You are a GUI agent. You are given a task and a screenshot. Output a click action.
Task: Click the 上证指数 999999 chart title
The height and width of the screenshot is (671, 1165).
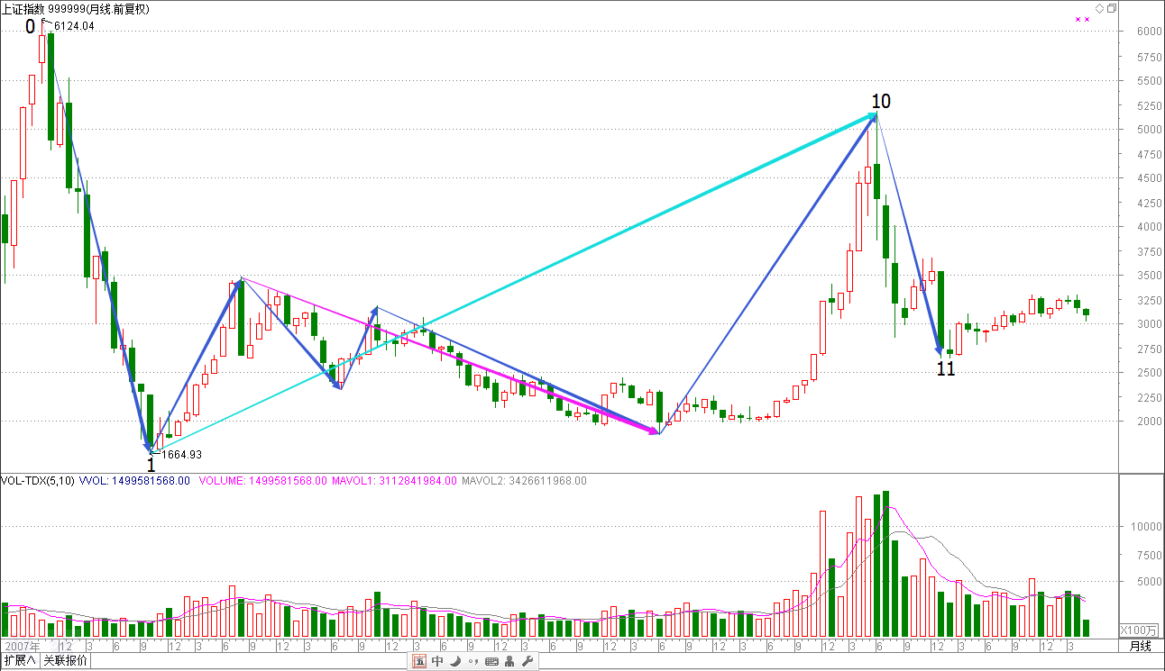point(77,9)
